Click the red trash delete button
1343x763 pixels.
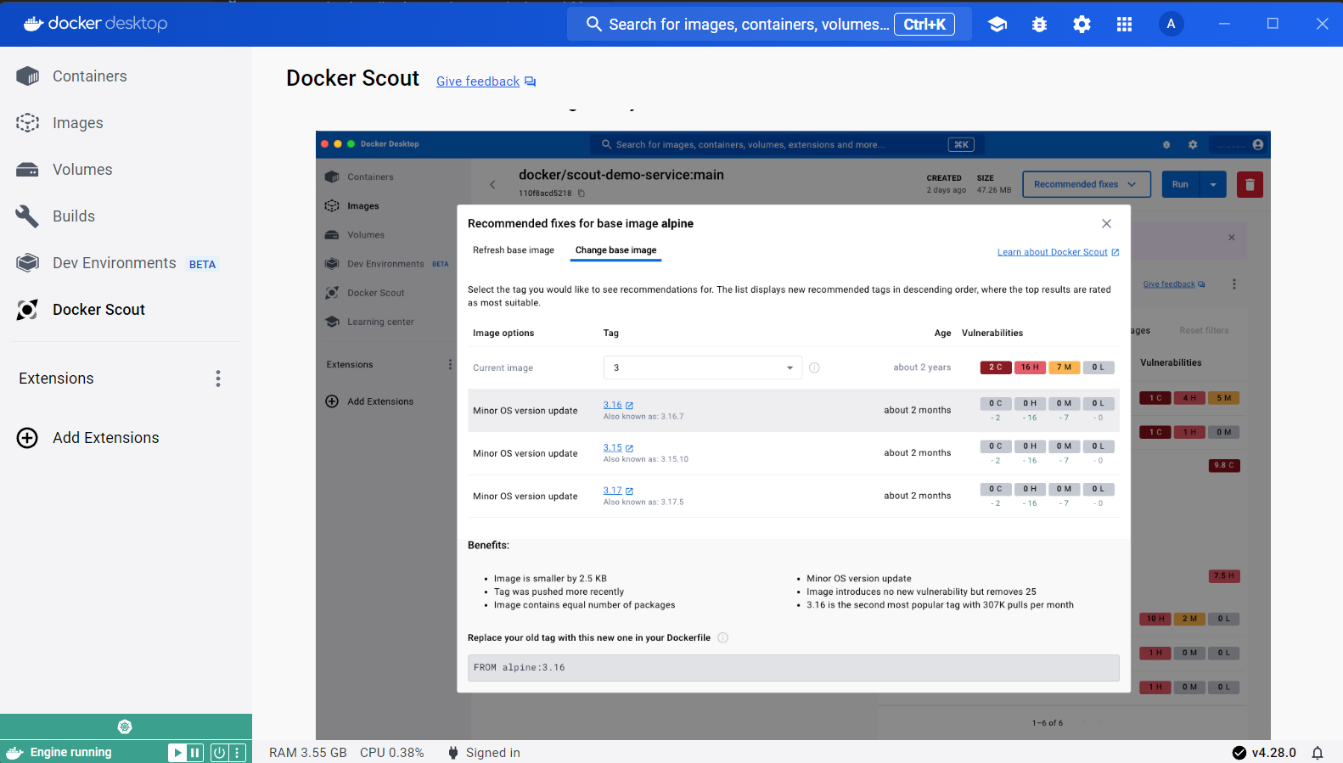click(x=1250, y=184)
